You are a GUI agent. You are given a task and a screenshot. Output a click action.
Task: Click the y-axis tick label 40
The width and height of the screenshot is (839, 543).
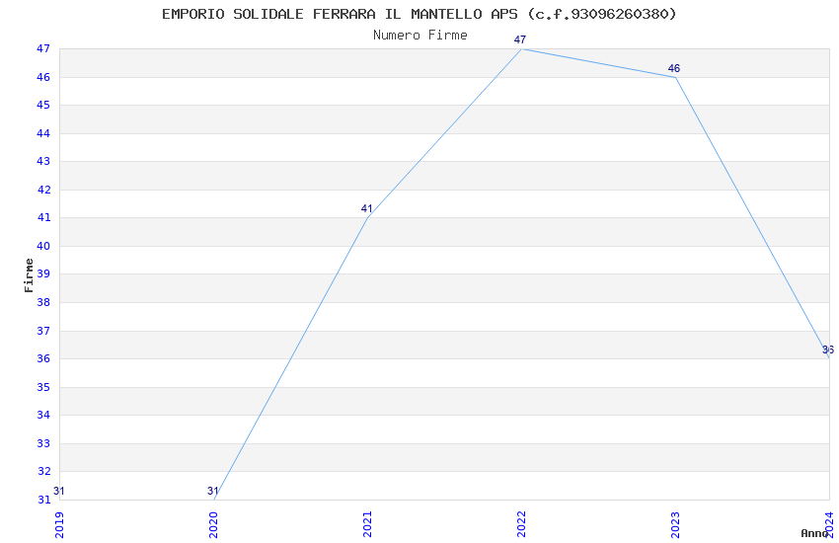coord(43,246)
